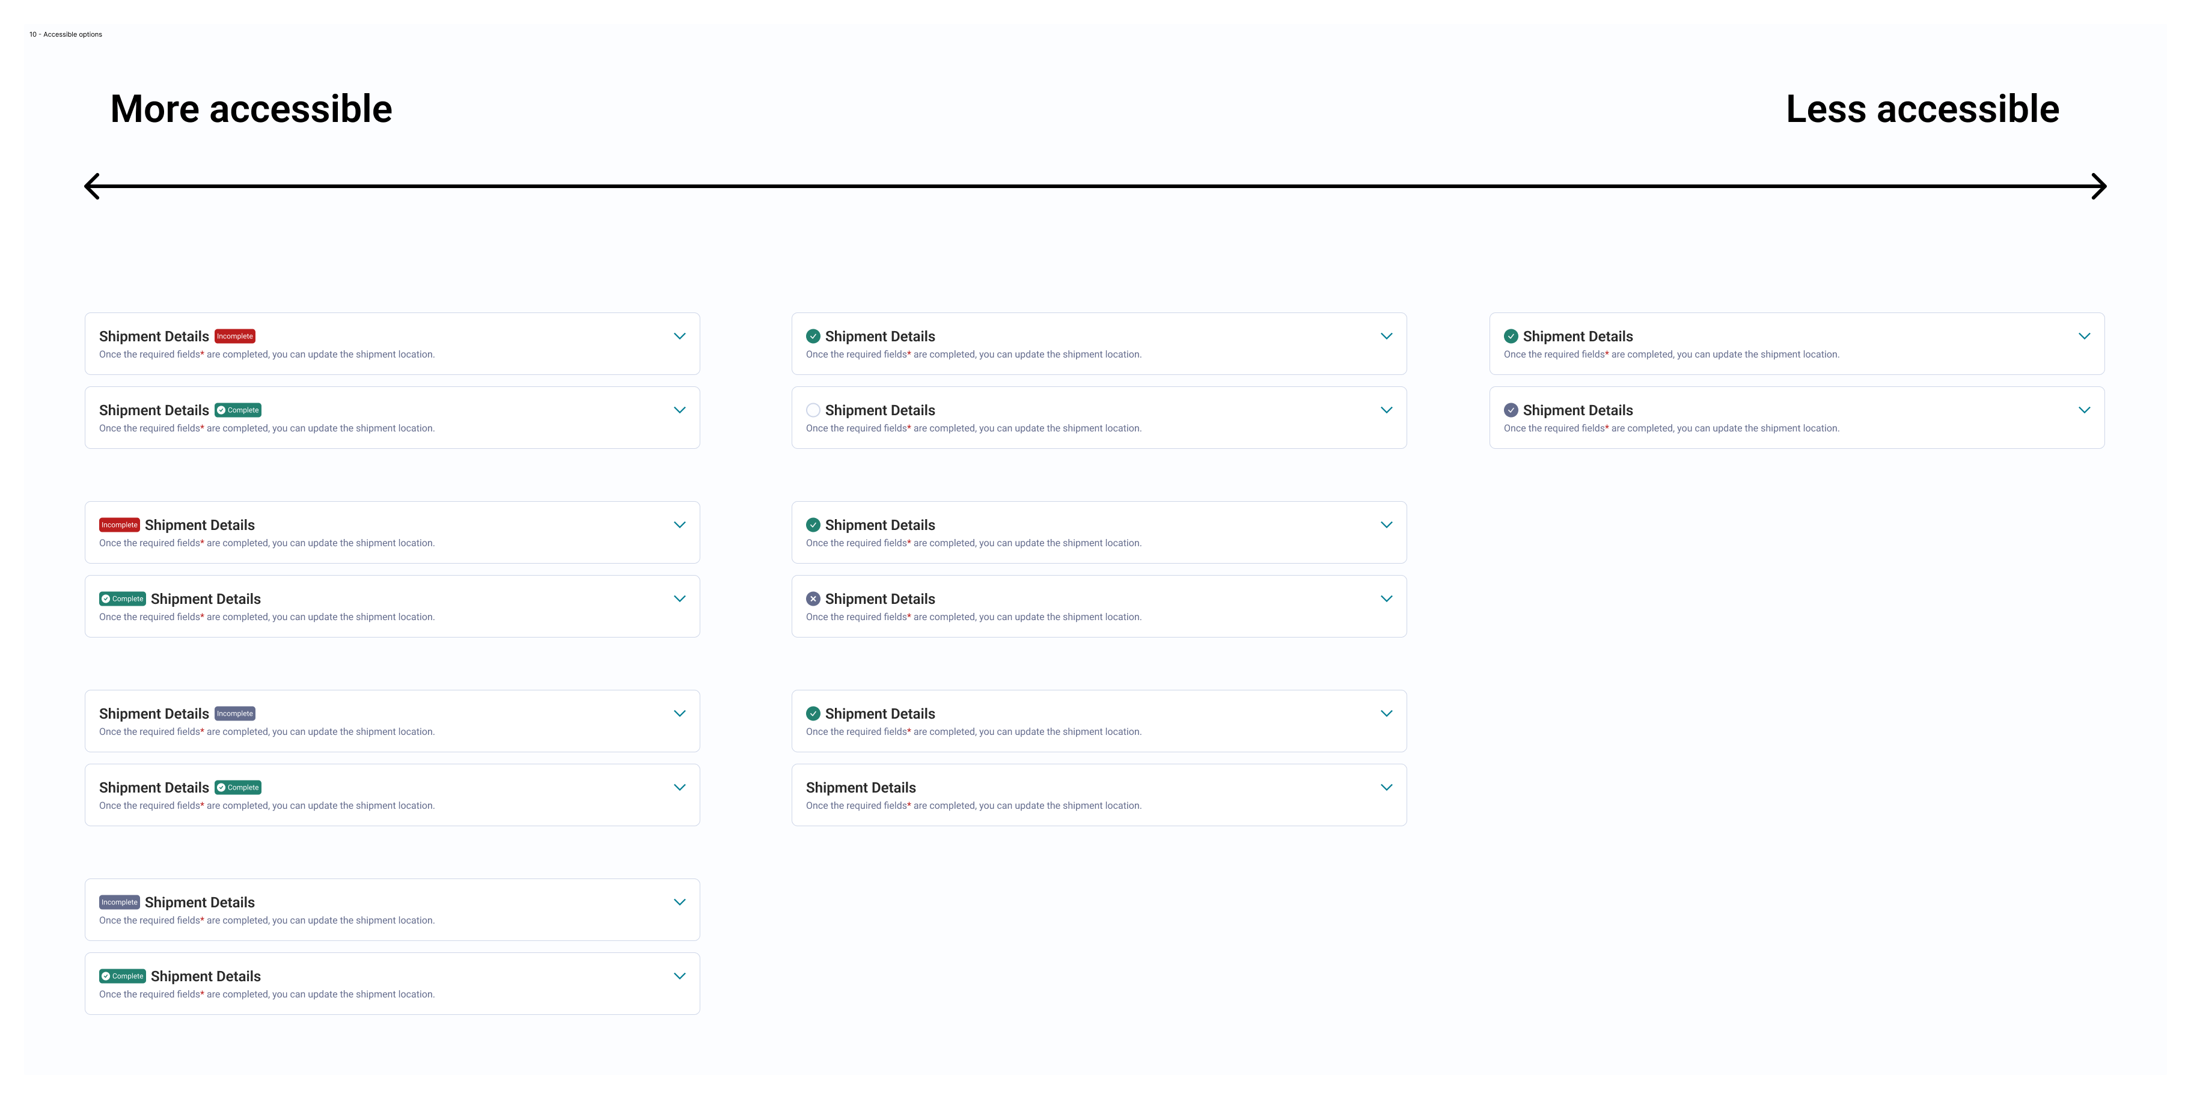The image size is (2191, 1099).
Task: Click the grey X circle status icon
Action: pos(813,598)
